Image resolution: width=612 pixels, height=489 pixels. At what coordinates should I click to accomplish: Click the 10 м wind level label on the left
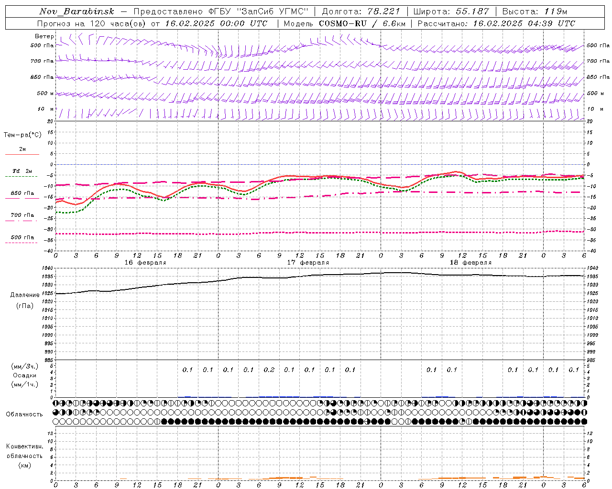pyautogui.click(x=45, y=109)
